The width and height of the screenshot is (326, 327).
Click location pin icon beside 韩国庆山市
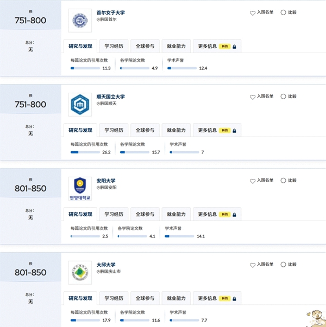click(98, 272)
